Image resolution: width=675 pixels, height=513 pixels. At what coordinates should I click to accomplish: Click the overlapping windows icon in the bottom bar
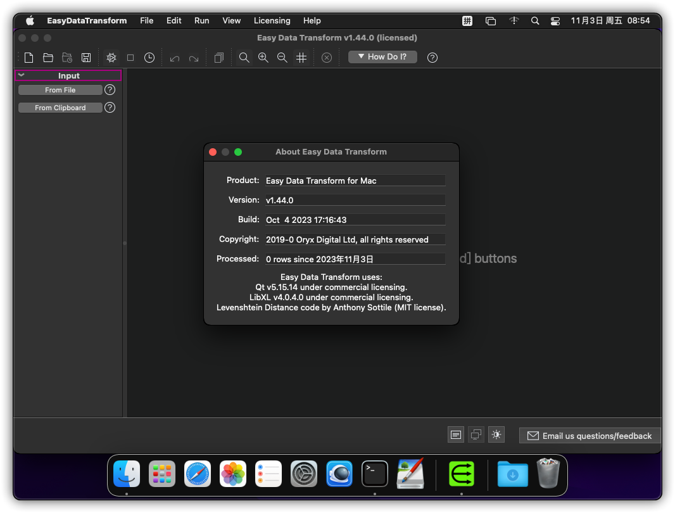476,435
